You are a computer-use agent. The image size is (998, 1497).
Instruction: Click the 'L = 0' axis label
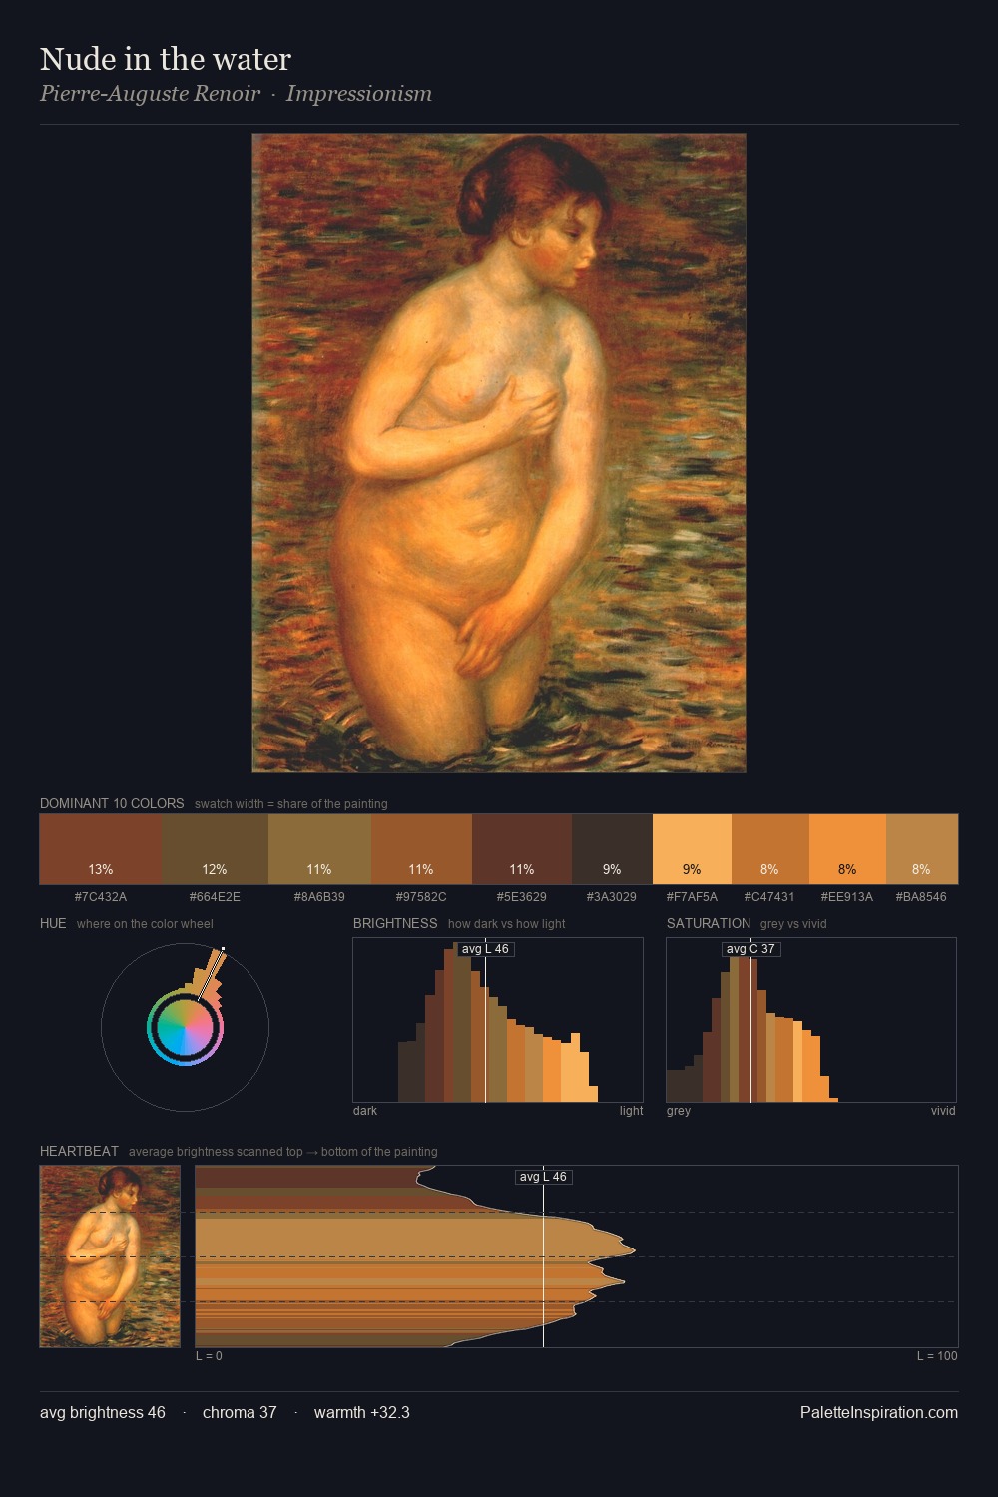point(209,1356)
